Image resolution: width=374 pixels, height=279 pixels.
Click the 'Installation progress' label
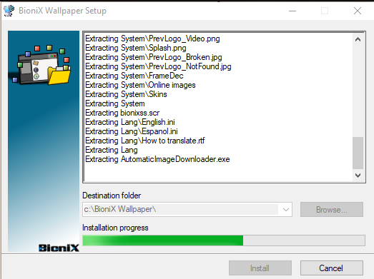coord(115,228)
